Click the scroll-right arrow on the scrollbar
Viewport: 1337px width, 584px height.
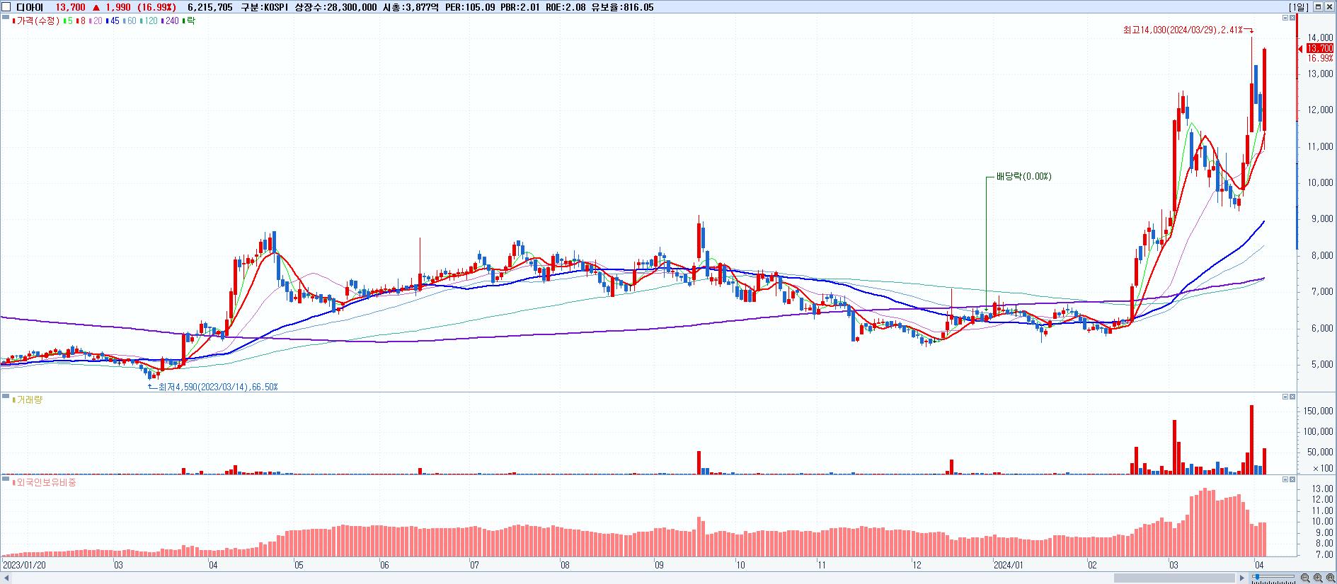1241,578
